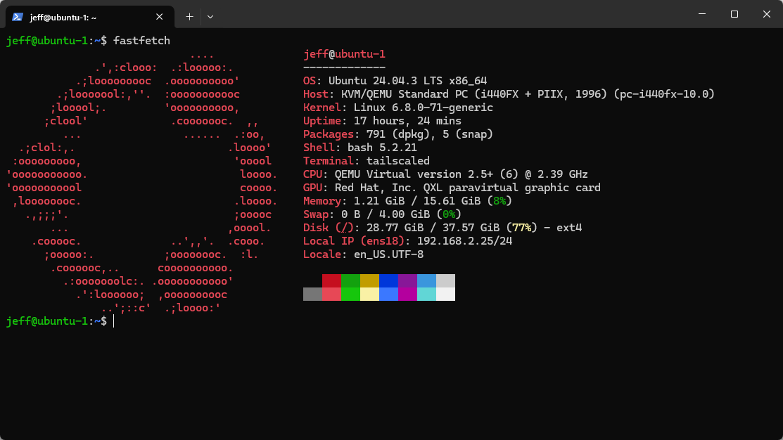This screenshot has width=783, height=440.
Task: Click the dark blue swatch in top row
Action: point(388,281)
